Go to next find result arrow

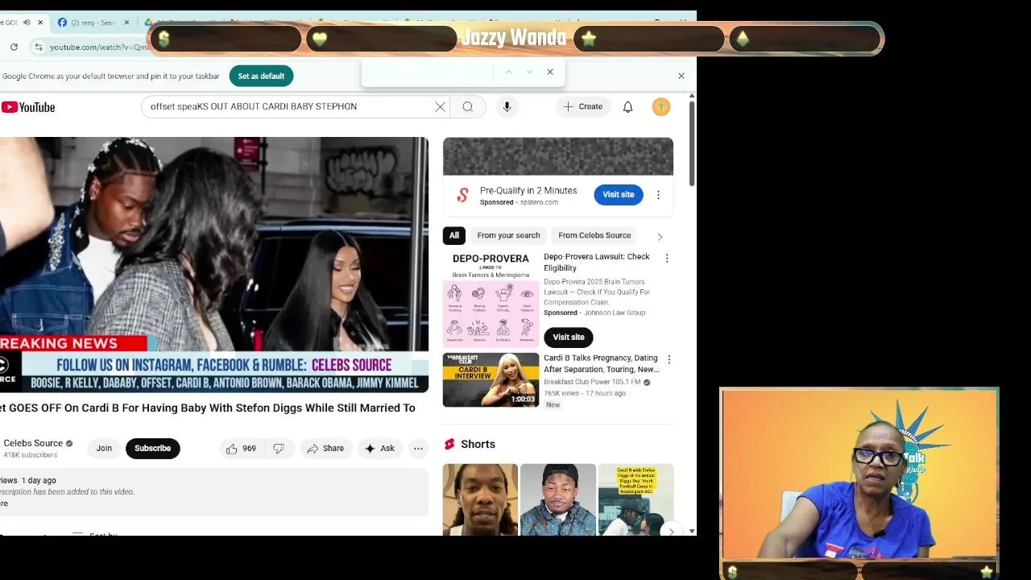529,72
